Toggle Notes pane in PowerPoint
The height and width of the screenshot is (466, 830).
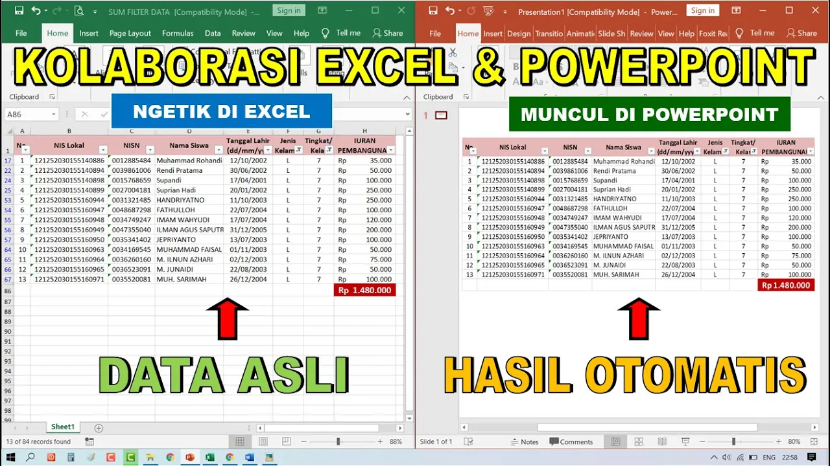coord(525,441)
